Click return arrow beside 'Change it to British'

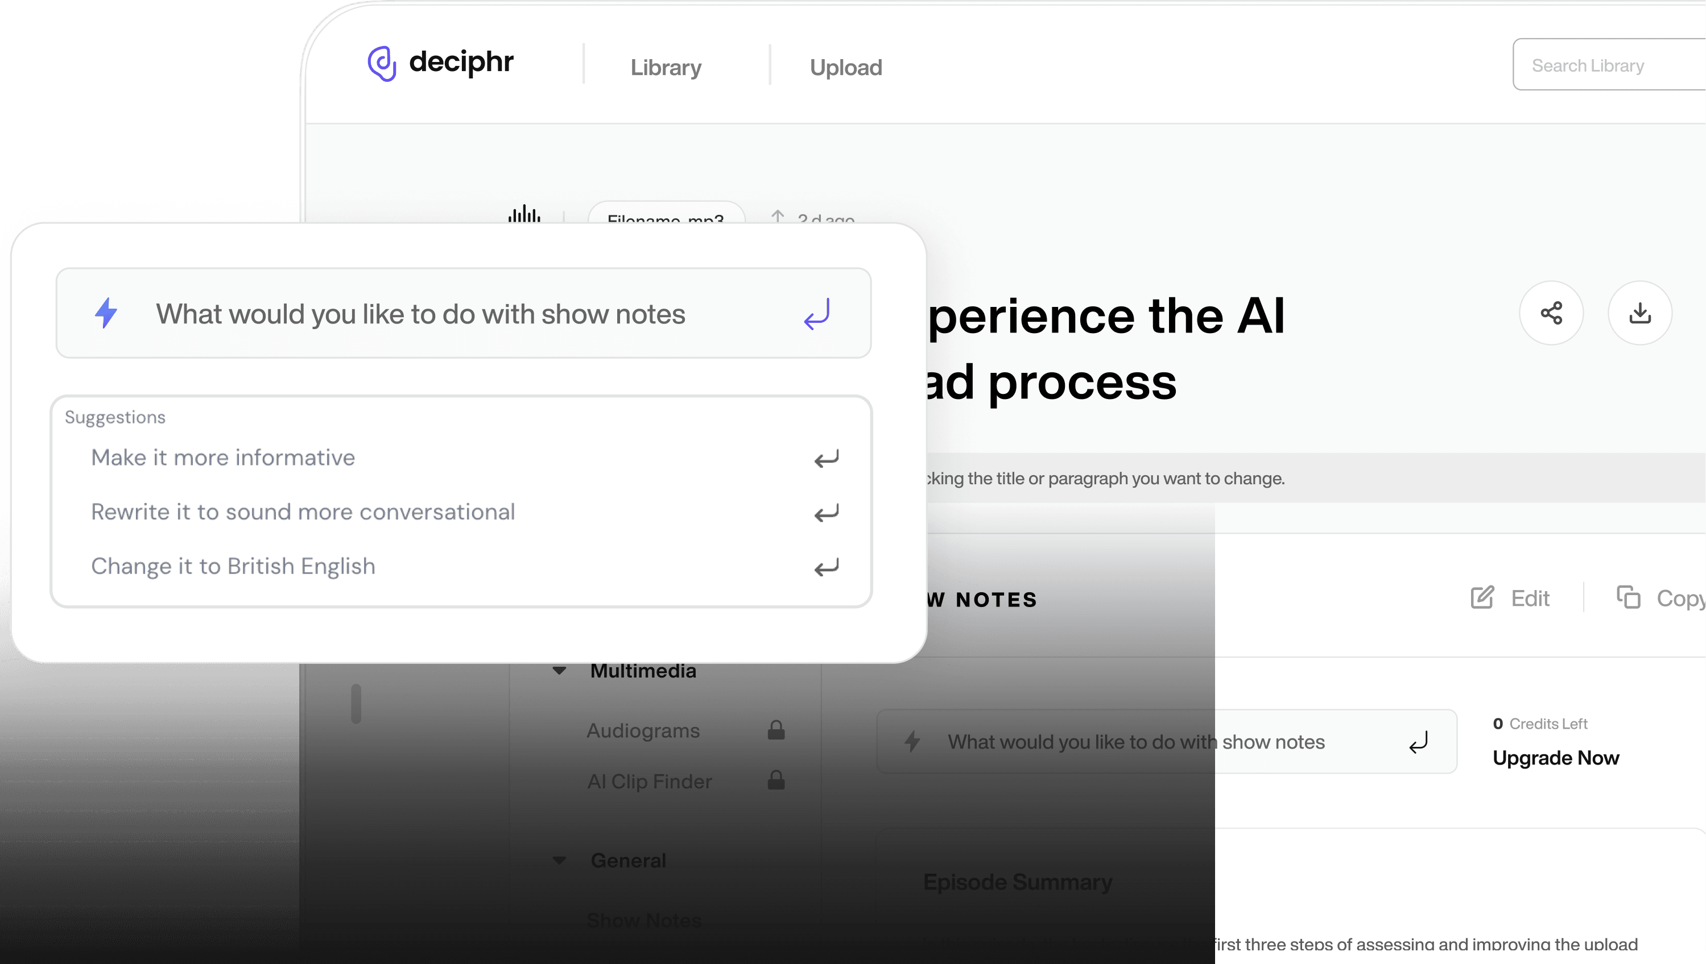pos(826,567)
